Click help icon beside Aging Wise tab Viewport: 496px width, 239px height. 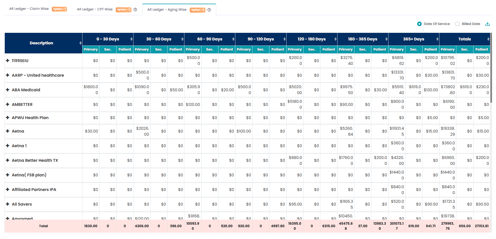[x=209, y=10]
